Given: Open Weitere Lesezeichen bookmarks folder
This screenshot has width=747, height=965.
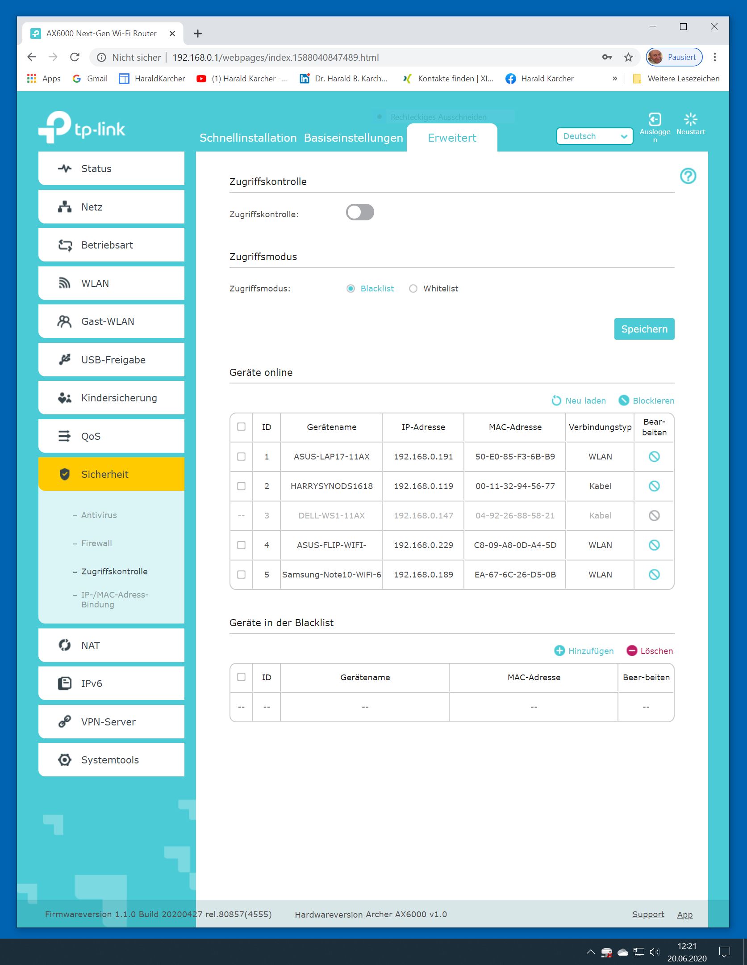Looking at the screenshot, I should (x=676, y=79).
